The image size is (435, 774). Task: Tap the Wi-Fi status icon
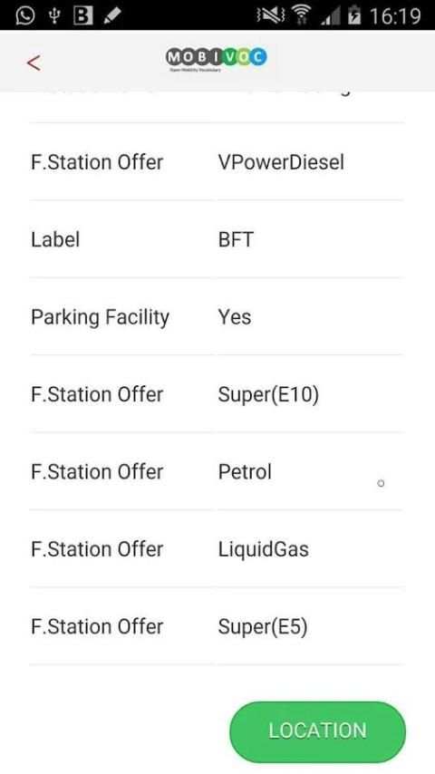(x=301, y=15)
